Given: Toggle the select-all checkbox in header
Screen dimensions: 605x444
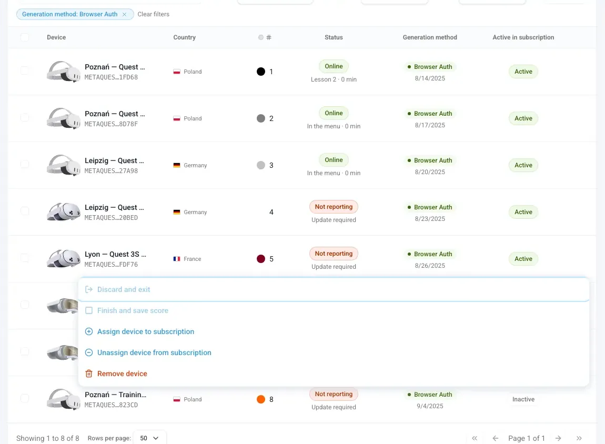Looking at the screenshot, I should pos(25,37).
